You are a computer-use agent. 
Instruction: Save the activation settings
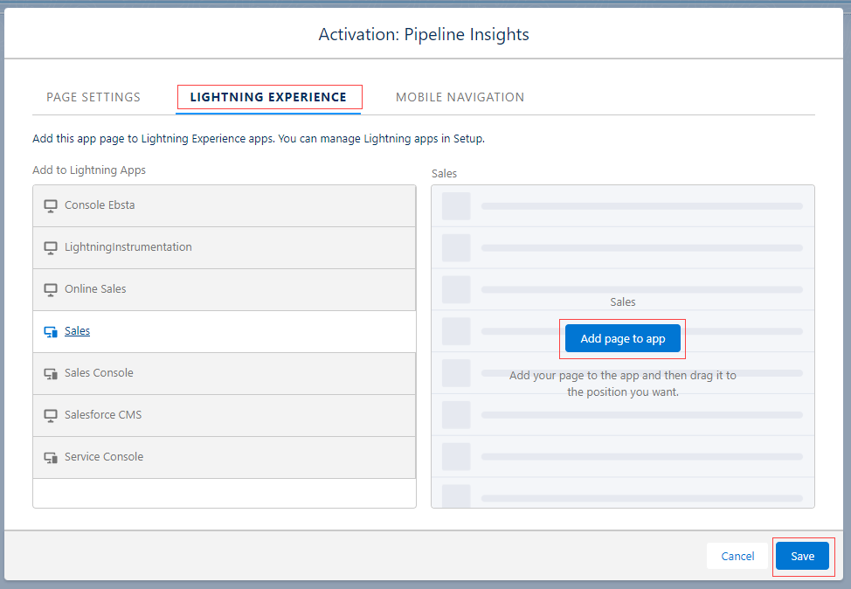(x=802, y=556)
